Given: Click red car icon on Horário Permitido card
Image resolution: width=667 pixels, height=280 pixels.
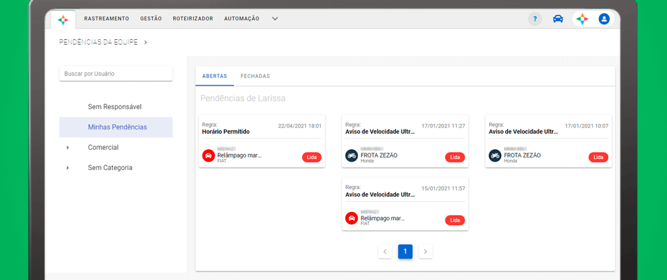Looking at the screenshot, I should point(209,155).
